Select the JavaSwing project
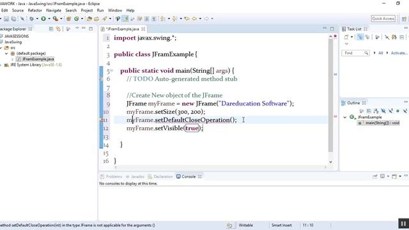The height and width of the screenshot is (230, 409). [x=13, y=42]
